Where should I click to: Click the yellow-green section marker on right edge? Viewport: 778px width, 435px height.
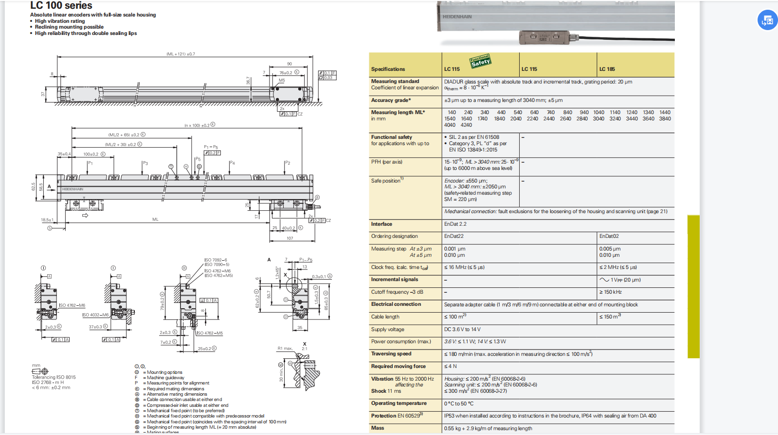[x=693, y=286]
